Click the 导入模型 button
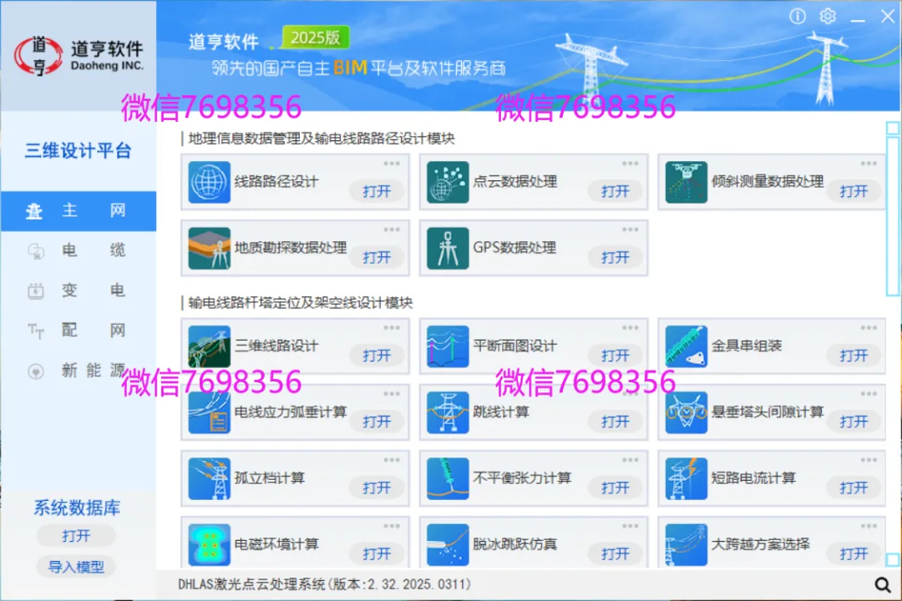Image resolution: width=902 pixels, height=601 pixels. pyautogui.click(x=76, y=567)
